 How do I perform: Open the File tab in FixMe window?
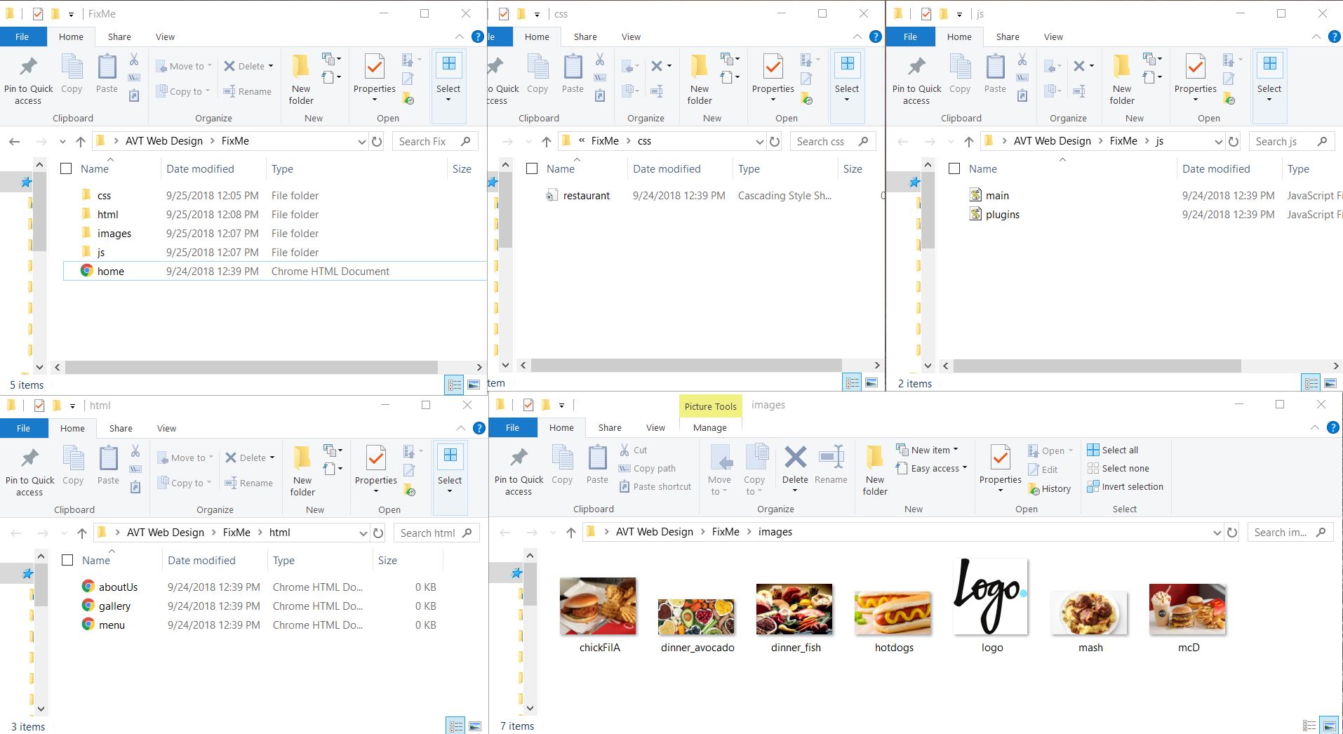tap(22, 36)
